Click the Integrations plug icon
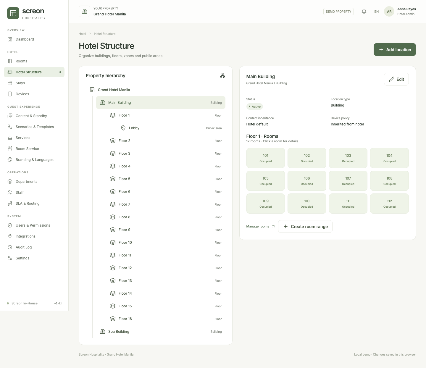426x368 pixels. [10, 236]
